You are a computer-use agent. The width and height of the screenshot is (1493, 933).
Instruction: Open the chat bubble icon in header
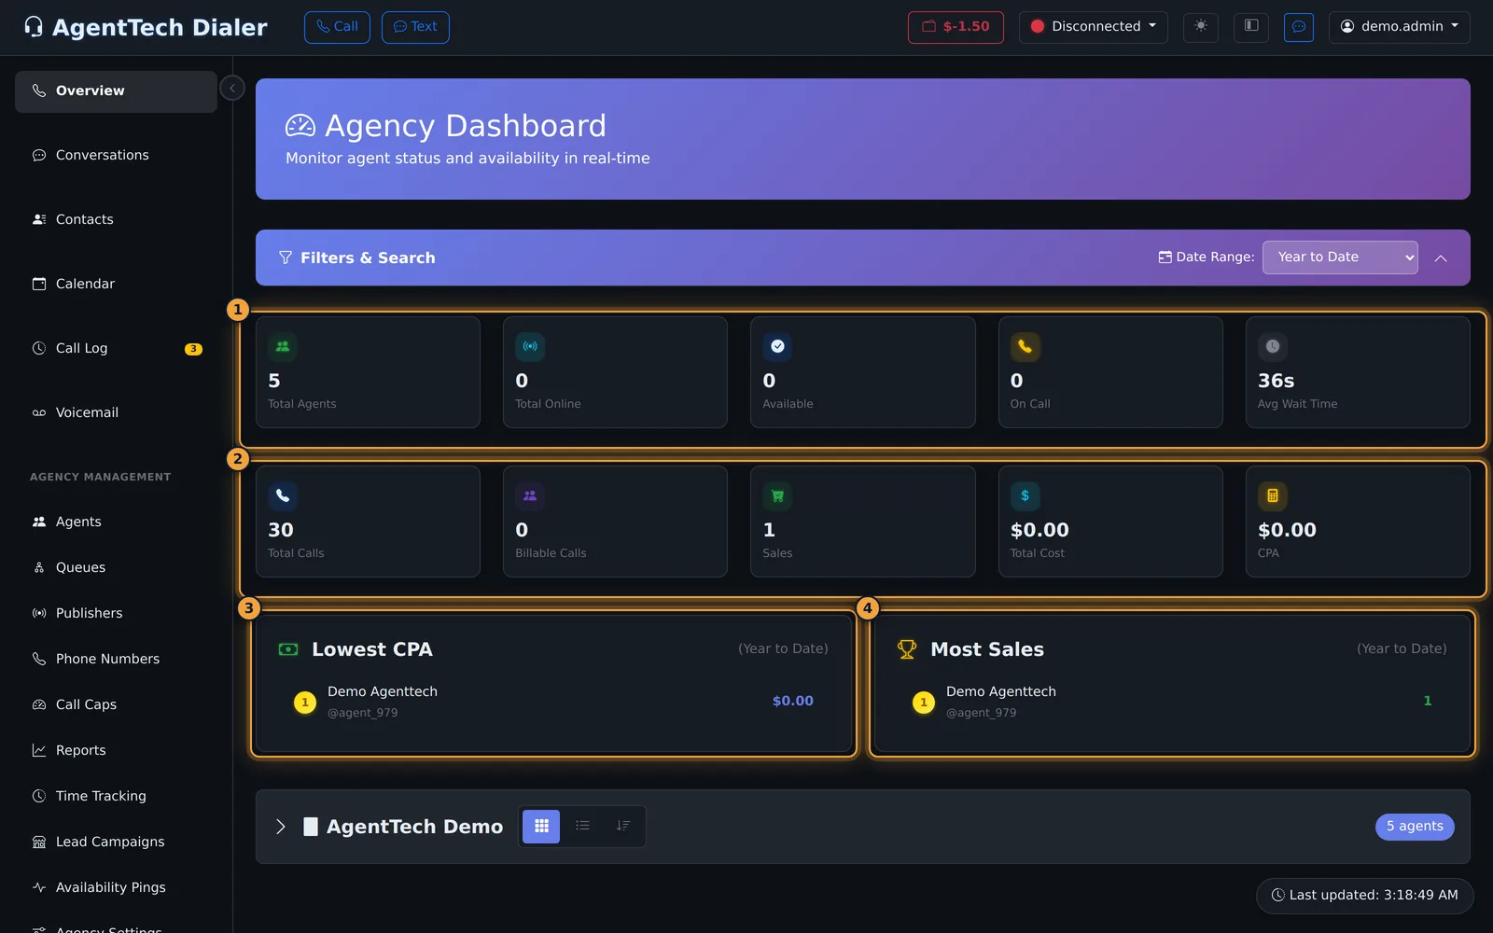pyautogui.click(x=1298, y=26)
